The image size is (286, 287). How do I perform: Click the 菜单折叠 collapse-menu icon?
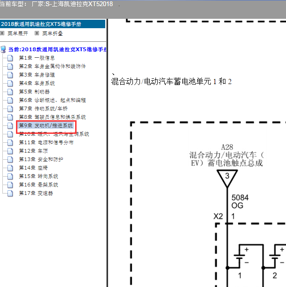[37, 33]
